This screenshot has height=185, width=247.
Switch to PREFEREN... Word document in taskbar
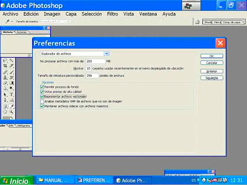click(94, 180)
